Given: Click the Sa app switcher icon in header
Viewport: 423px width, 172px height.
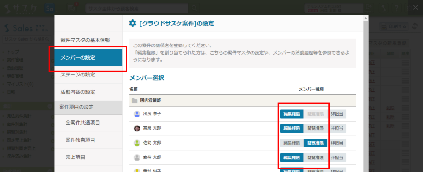Looking at the screenshot, I should point(49,8).
